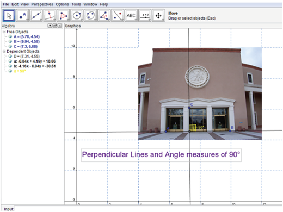Click the Input bar field
The width and height of the screenshot is (283, 212).
(148, 209)
